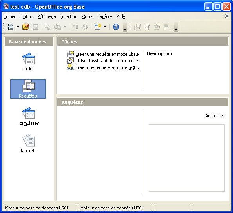Image resolution: width=233 pixels, height=213 pixels.
Task: Click Créer une requête en mode Ébauche
Action: 107,54
